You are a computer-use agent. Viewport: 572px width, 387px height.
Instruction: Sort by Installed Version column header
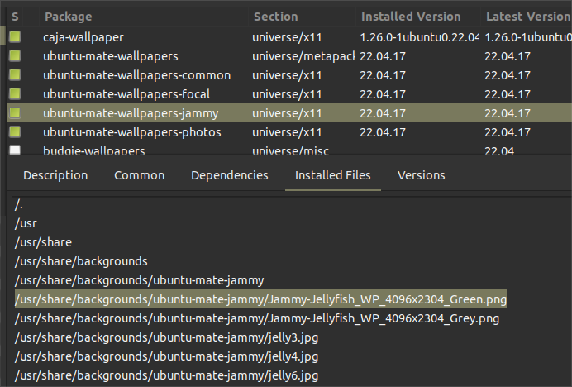pos(411,17)
